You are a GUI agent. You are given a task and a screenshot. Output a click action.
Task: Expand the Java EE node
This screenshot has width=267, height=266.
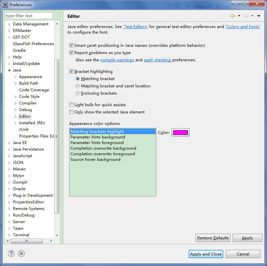point(9,143)
